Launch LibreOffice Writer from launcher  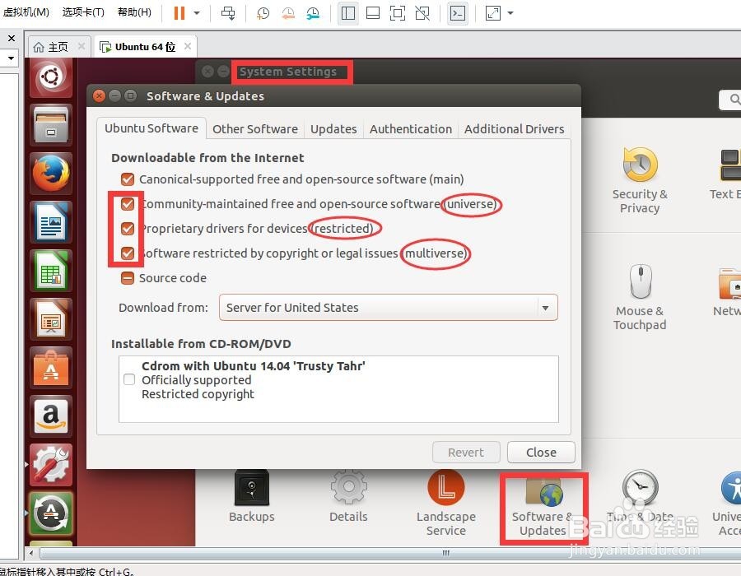[51, 222]
